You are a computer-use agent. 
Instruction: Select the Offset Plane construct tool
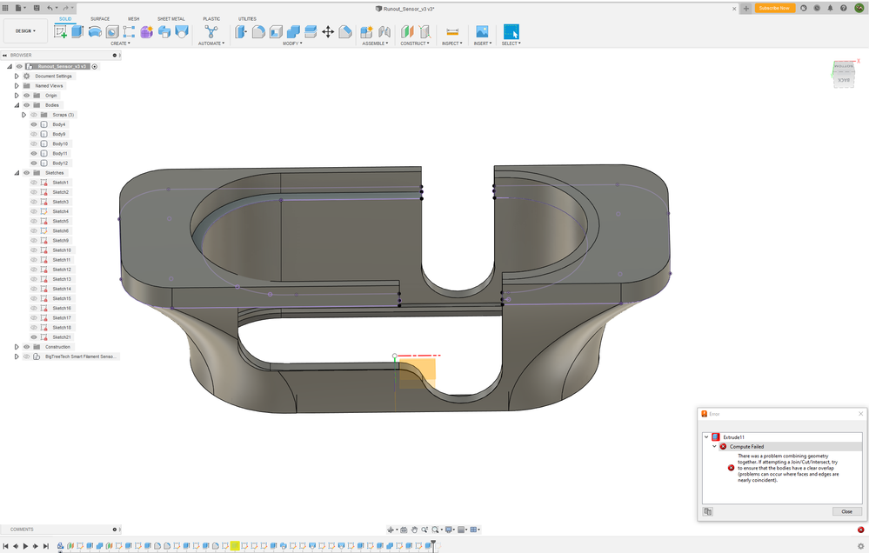(407, 31)
